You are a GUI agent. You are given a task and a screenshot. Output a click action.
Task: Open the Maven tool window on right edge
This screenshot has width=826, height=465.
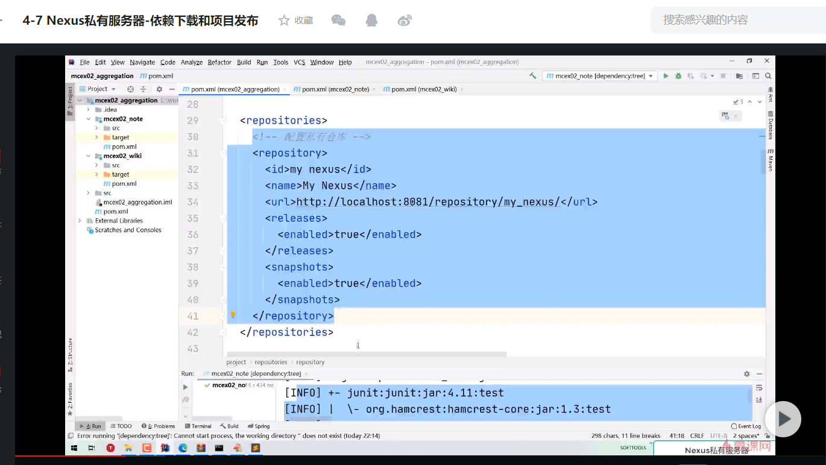[x=771, y=160]
